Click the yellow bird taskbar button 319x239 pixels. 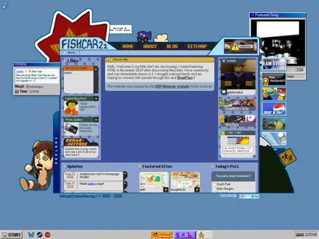click(x=205, y=235)
